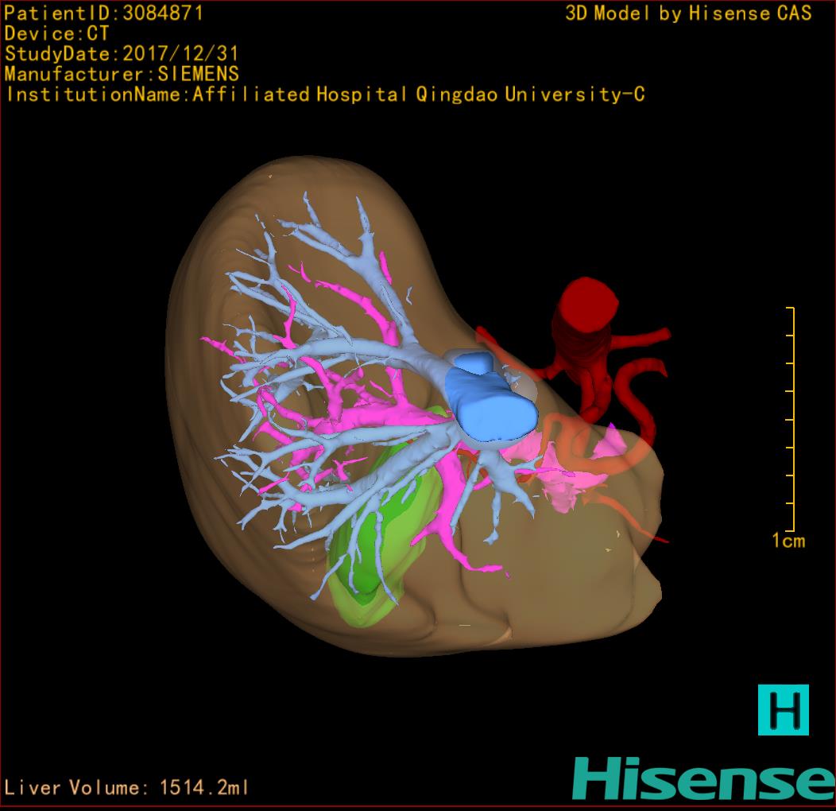Viewport: 836px width, 811px height.
Task: Click the Liver Volume: 1514.2ml readout
Action: (x=127, y=788)
